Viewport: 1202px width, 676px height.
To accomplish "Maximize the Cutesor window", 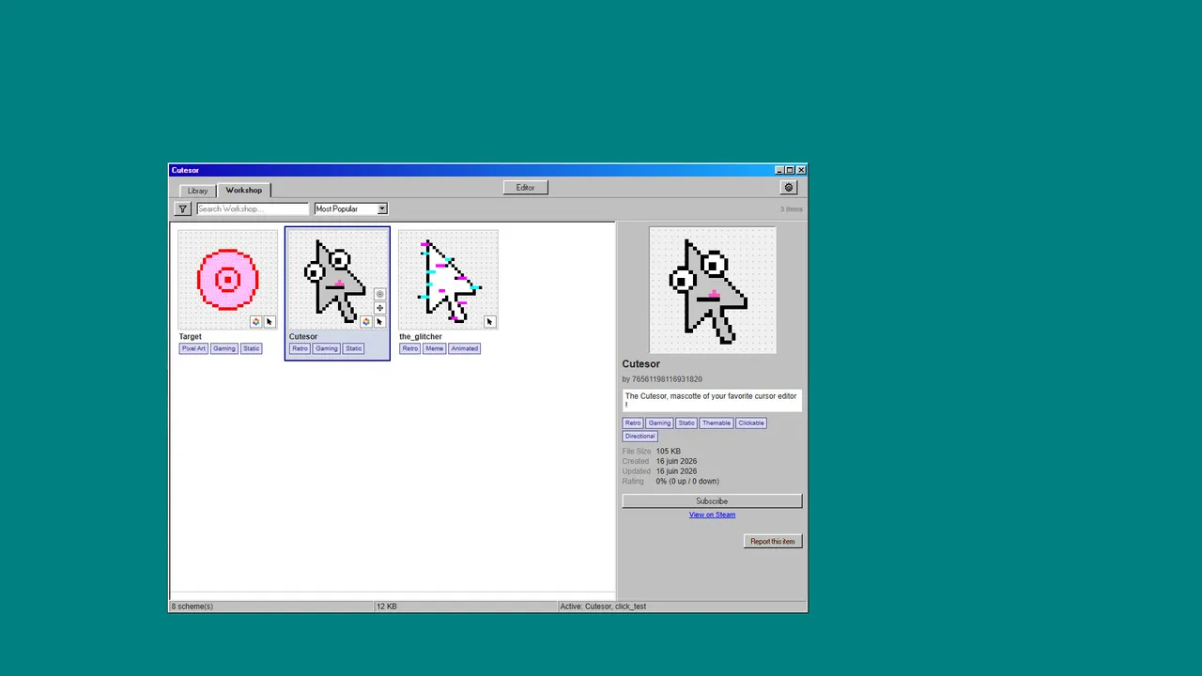I will coord(790,170).
